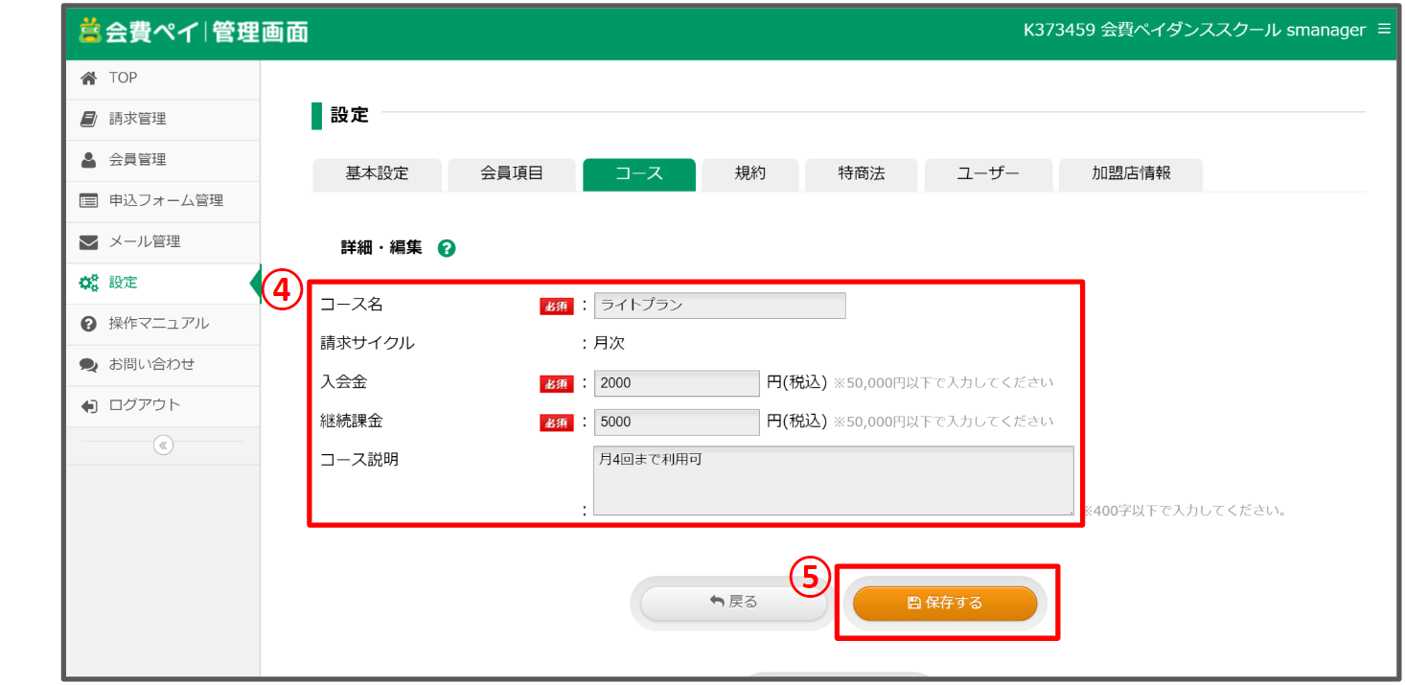Click the 入会金 amount field
1405x685 pixels.
[x=676, y=383]
